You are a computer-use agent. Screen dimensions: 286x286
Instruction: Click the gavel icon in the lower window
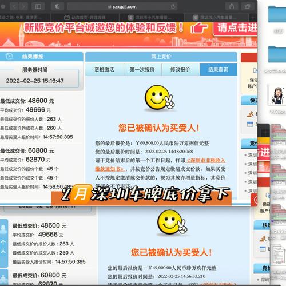pos(263,239)
